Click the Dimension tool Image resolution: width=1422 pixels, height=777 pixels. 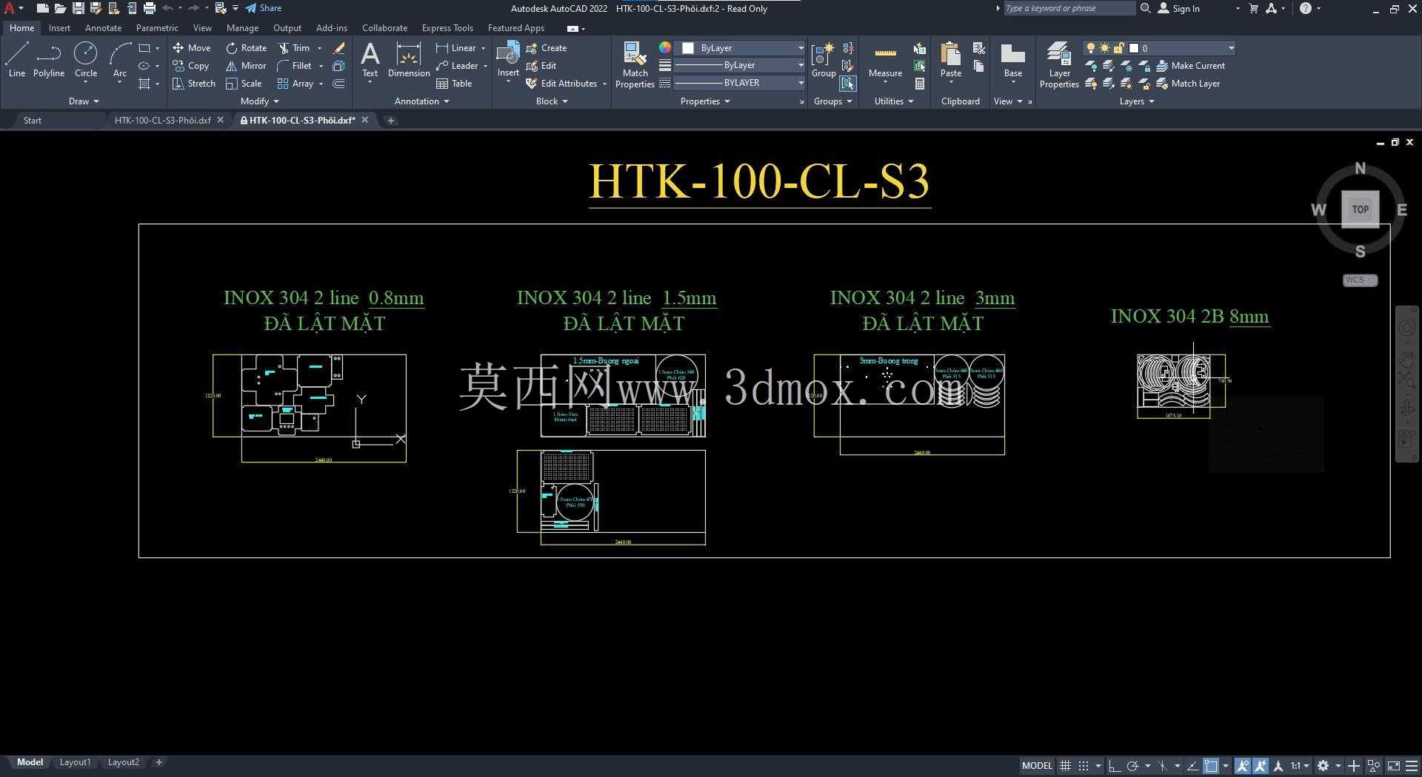coord(409,60)
